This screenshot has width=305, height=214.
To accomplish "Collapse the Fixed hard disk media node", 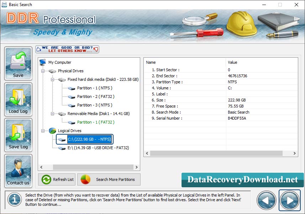I will [x=52, y=79].
